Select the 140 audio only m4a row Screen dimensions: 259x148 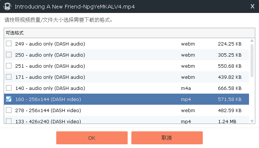click(x=127, y=88)
